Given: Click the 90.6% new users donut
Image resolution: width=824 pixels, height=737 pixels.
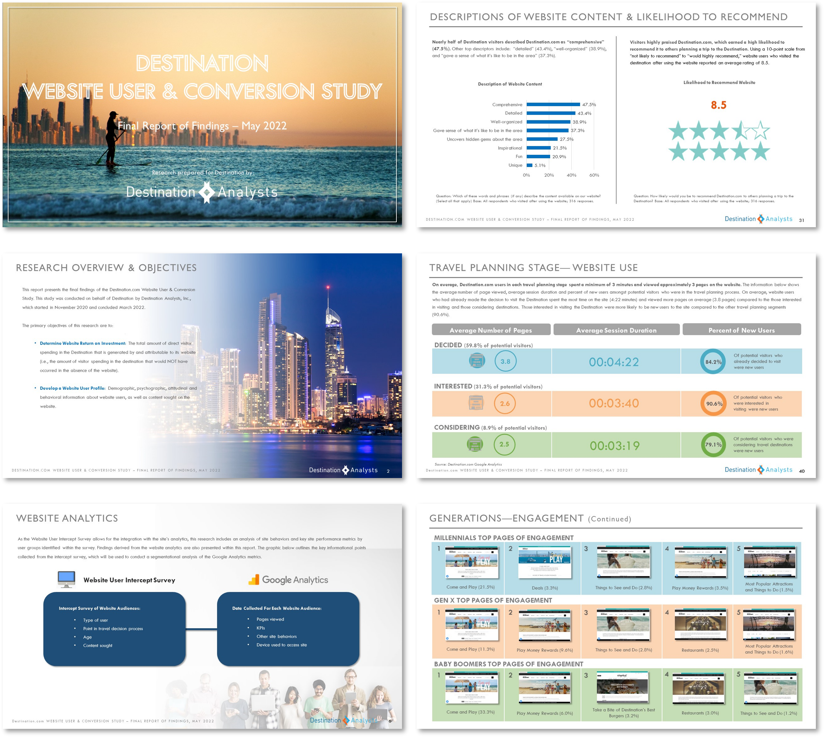Looking at the screenshot, I should pos(714,403).
